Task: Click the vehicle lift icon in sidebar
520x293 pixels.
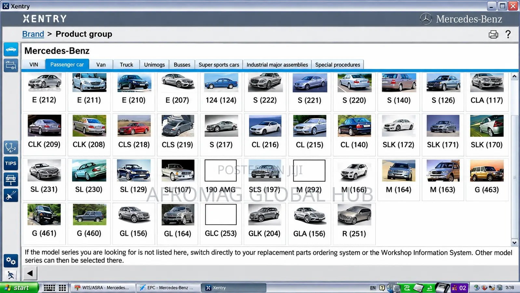Action: point(11,179)
